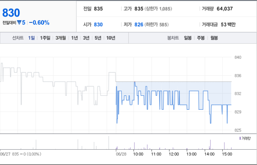The image size is (257, 165).
Task: Show the 3년 line chart
Action: pyautogui.click(x=86, y=38)
